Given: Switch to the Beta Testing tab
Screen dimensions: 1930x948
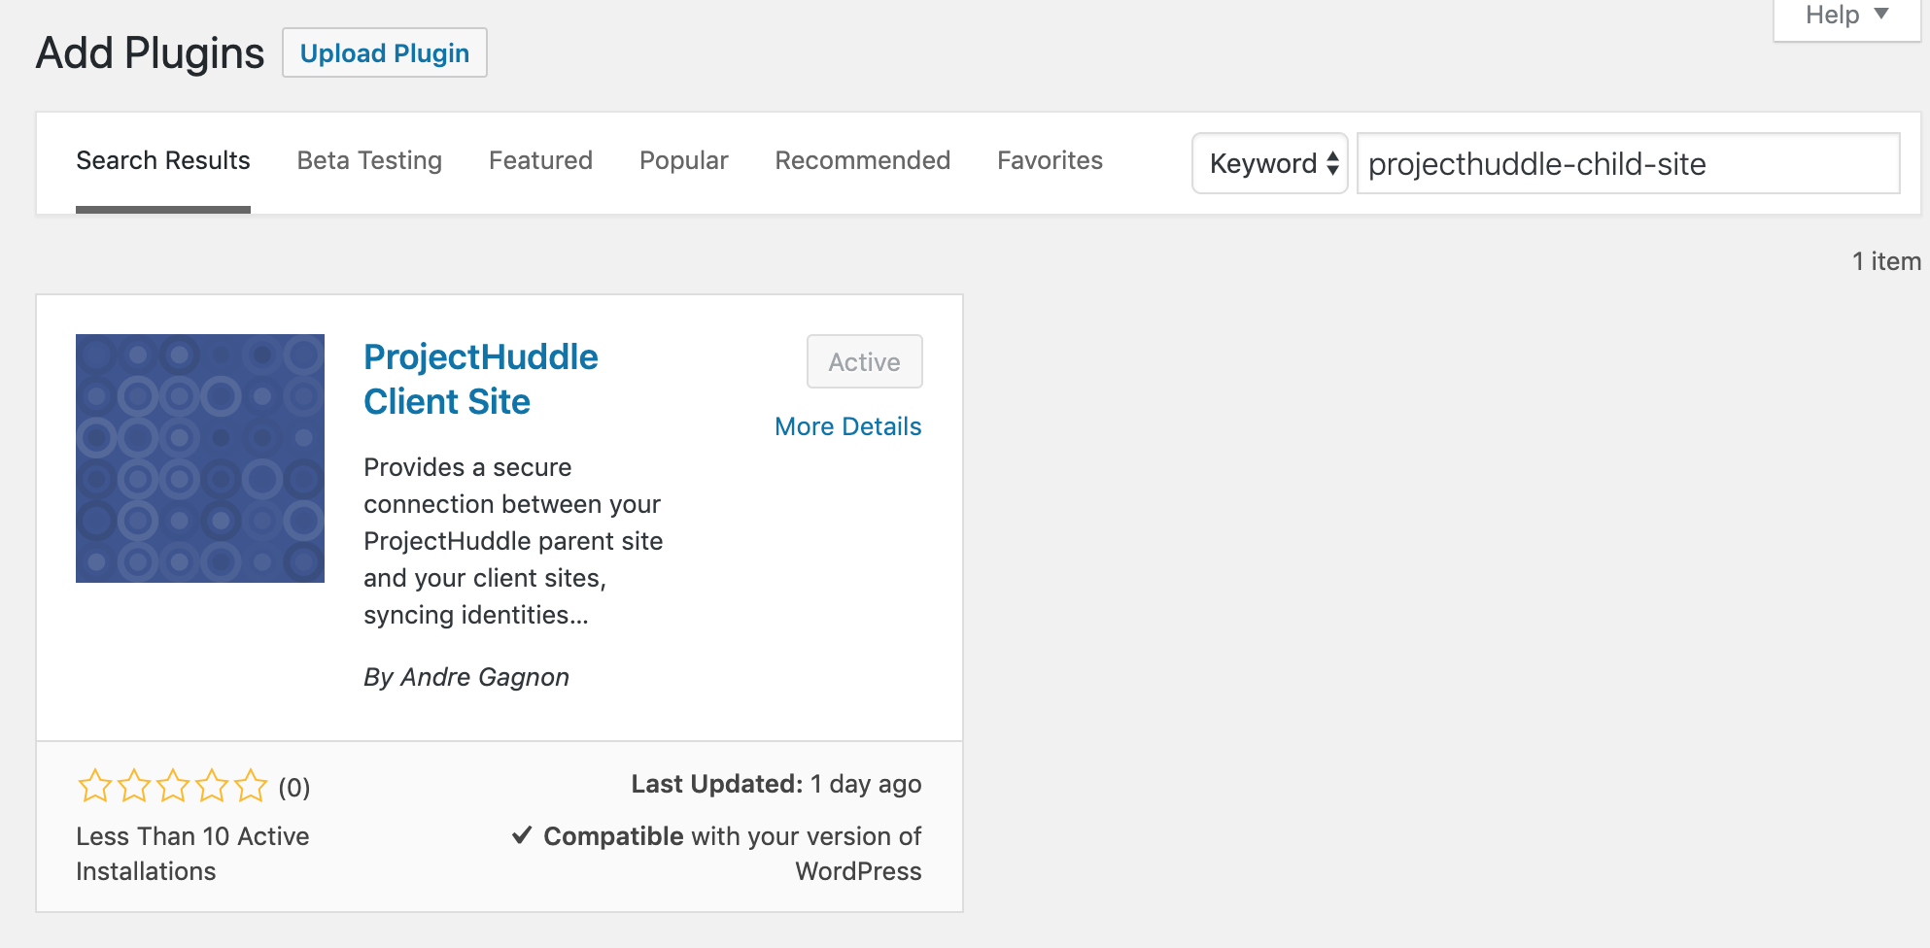Looking at the screenshot, I should pyautogui.click(x=369, y=160).
